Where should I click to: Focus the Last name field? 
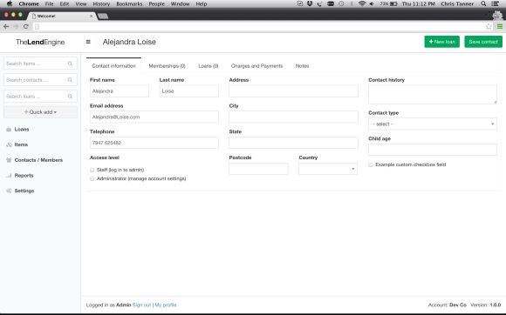point(189,91)
